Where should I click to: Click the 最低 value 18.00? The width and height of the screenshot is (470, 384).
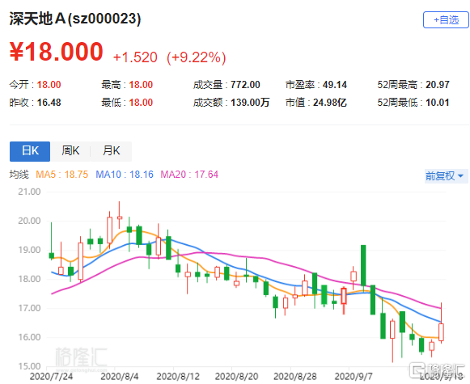[141, 103]
